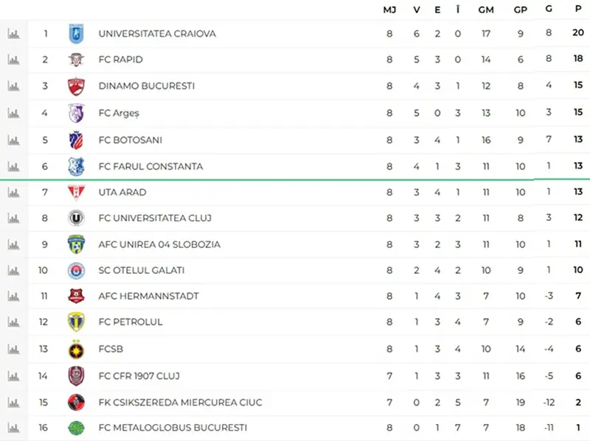The width and height of the screenshot is (590, 441).
Task: Sort by MJ matches played header
Action: pyautogui.click(x=389, y=10)
